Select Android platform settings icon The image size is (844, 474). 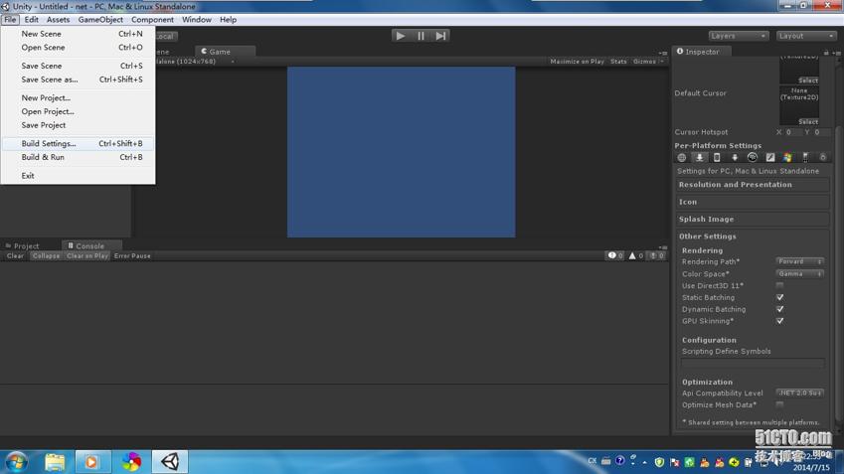point(735,158)
